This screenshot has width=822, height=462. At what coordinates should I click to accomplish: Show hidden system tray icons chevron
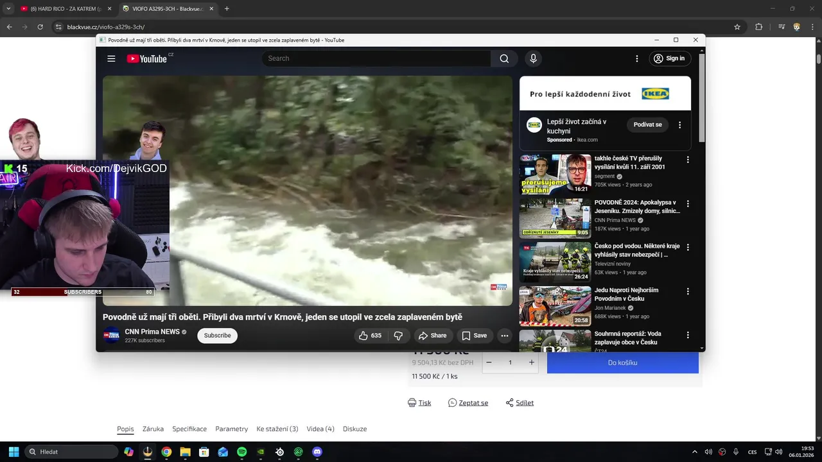(694, 452)
